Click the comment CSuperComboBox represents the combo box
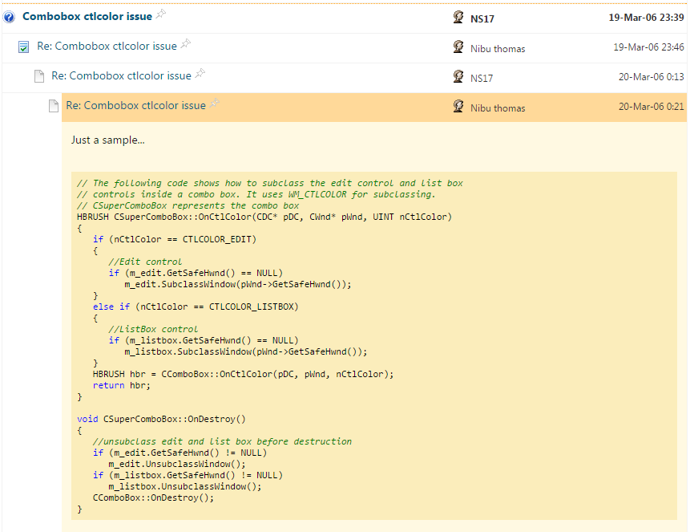This screenshot has height=532, width=690. pos(188,206)
